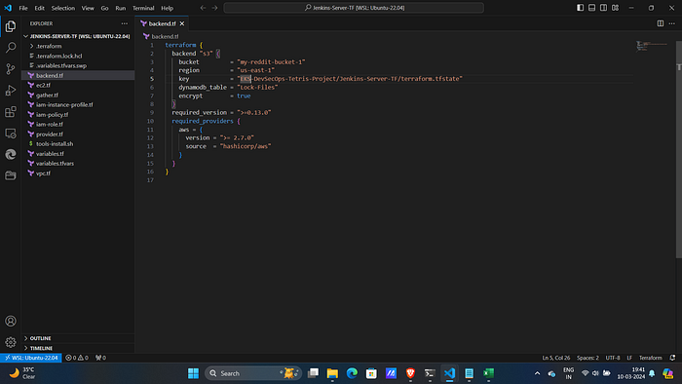
Task: Click the bottom folder icon in activity bar
Action: [11, 175]
